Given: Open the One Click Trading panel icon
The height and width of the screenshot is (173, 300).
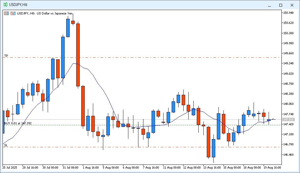Looking at the screenshot, I should [6, 14].
